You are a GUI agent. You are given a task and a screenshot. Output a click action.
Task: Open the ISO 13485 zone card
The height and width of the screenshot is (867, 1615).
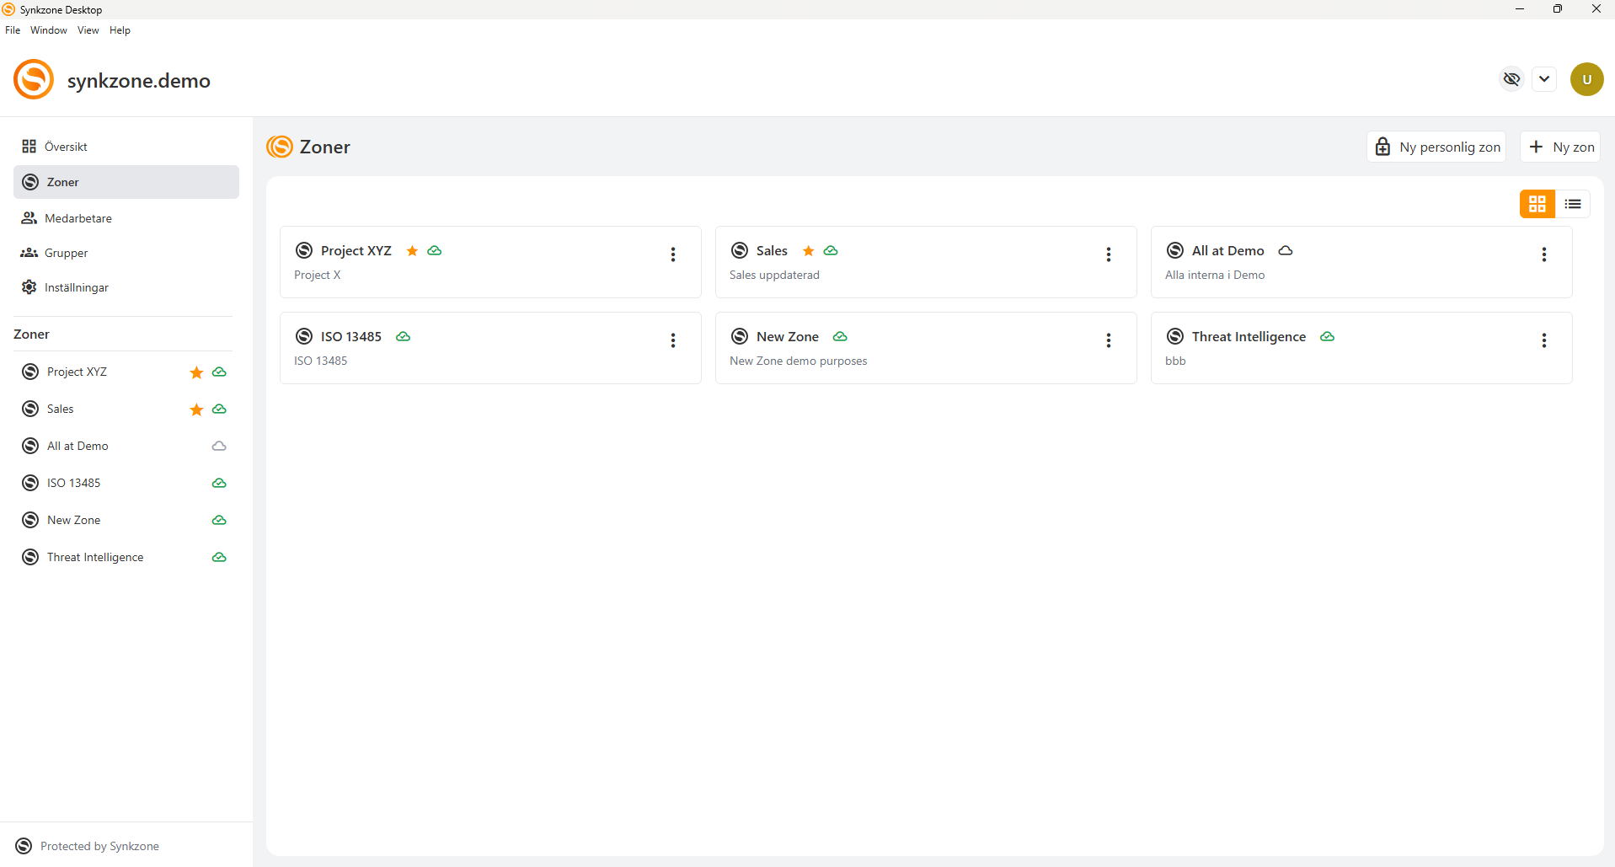(x=490, y=348)
